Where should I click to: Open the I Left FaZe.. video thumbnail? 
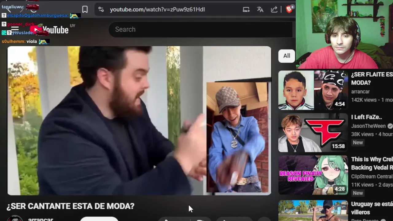tap(313, 133)
